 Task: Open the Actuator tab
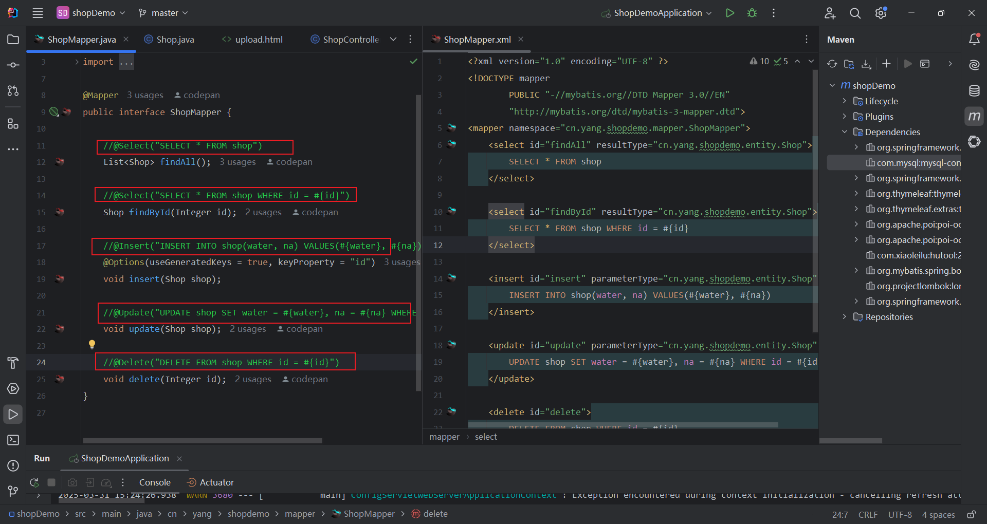(x=211, y=482)
